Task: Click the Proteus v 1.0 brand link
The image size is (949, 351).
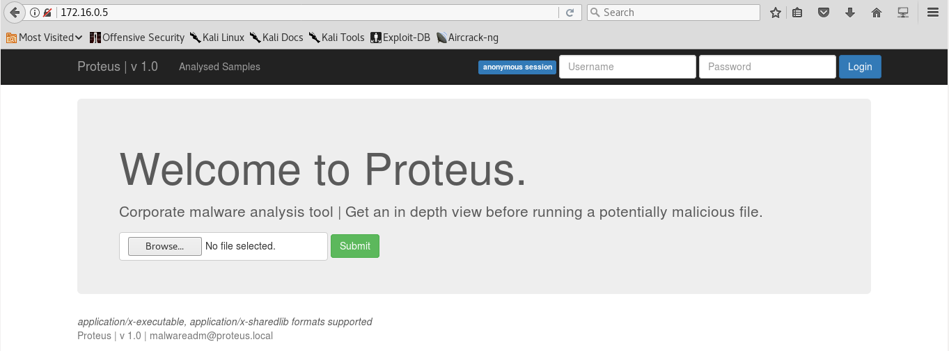Action: 118,67
